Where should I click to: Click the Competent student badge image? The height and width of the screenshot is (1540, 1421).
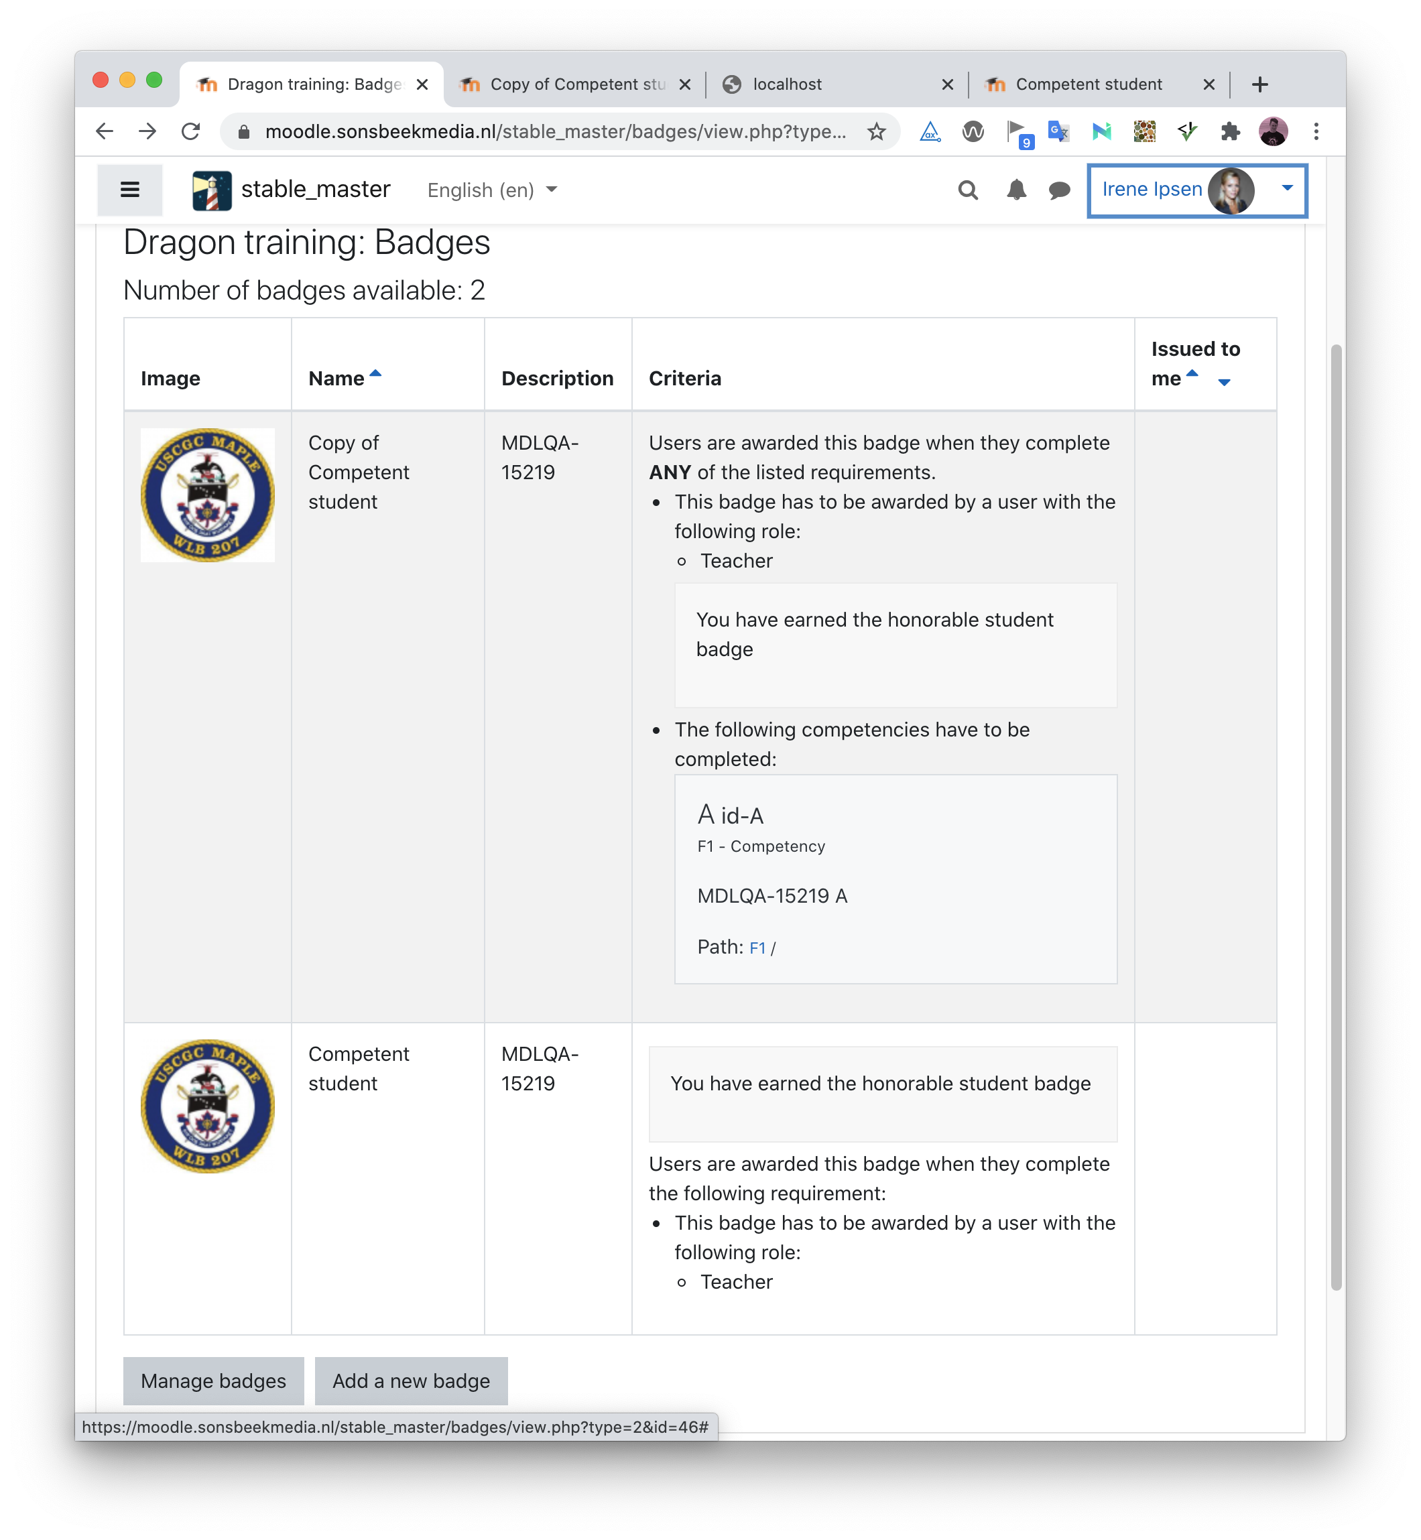coord(207,1106)
